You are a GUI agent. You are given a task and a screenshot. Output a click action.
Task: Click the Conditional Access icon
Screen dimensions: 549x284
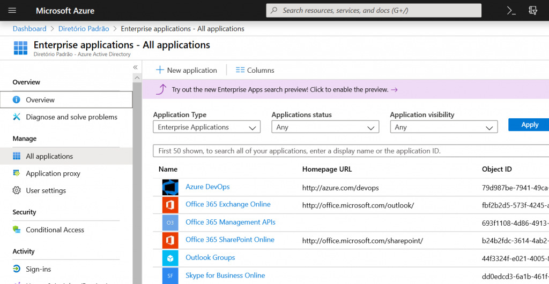point(17,229)
